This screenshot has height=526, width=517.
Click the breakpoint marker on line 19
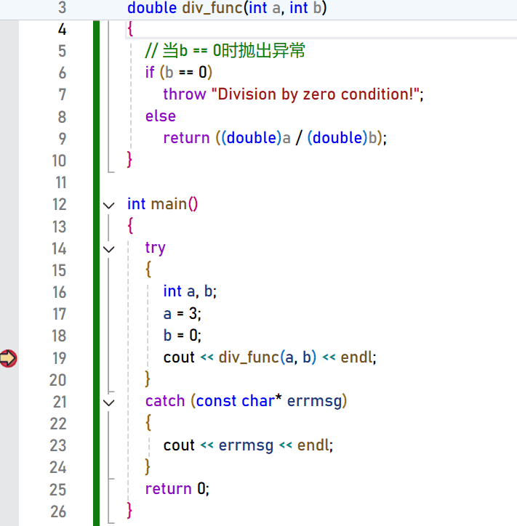pyautogui.click(x=9, y=358)
